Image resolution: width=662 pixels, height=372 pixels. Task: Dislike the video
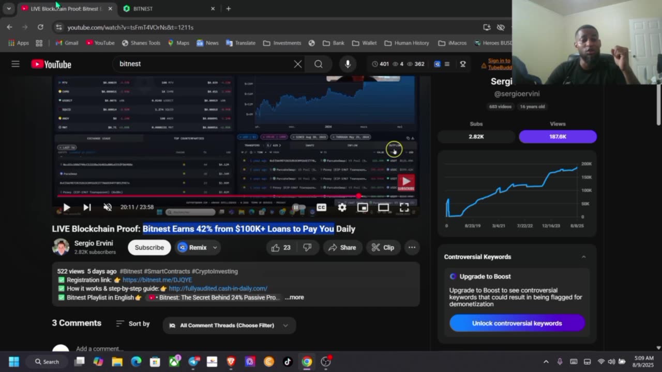tap(307, 247)
